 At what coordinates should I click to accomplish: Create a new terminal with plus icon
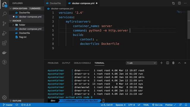161,63
